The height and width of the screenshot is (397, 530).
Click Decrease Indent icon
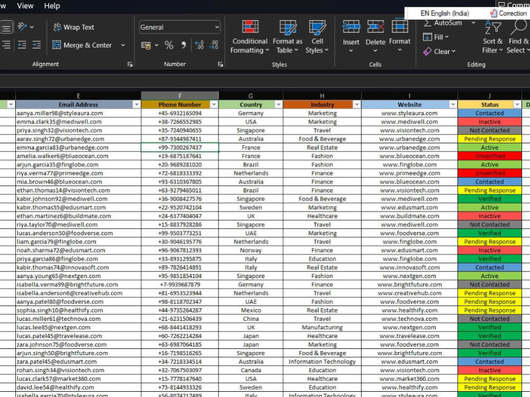click(22, 45)
